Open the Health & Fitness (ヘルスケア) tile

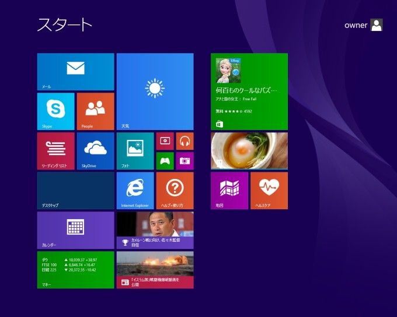pyautogui.click(x=269, y=191)
